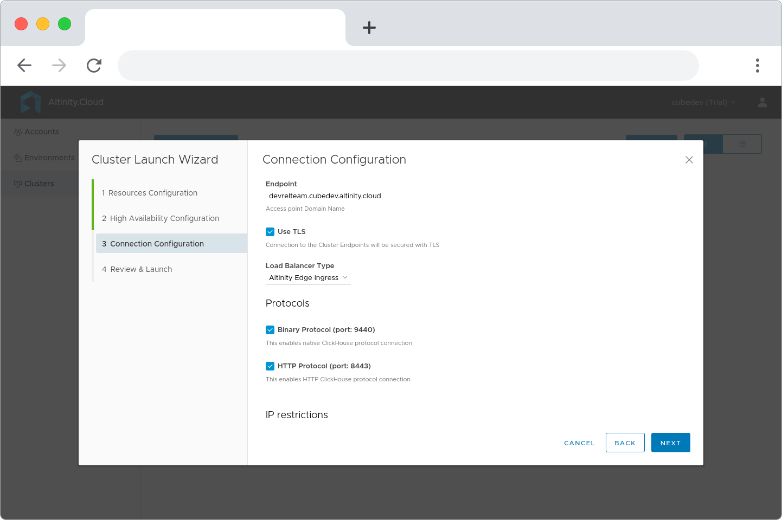The height and width of the screenshot is (520, 782).
Task: Open the browser three-dot menu
Action: (757, 66)
